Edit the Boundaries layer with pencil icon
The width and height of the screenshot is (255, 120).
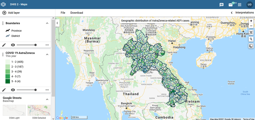[x=4, y=45]
